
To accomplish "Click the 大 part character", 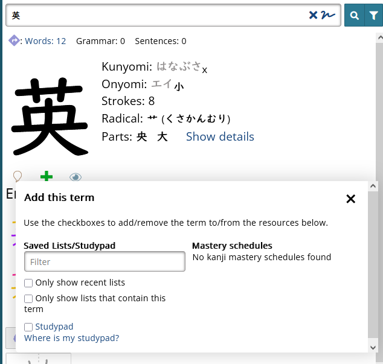I will coord(162,136).
